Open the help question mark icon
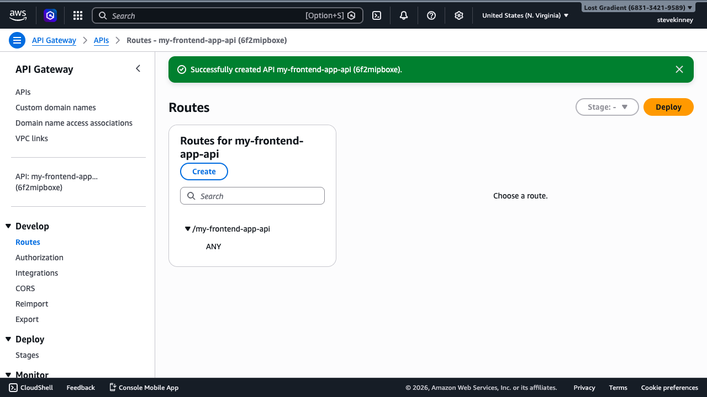This screenshot has height=397, width=707. [x=431, y=15]
